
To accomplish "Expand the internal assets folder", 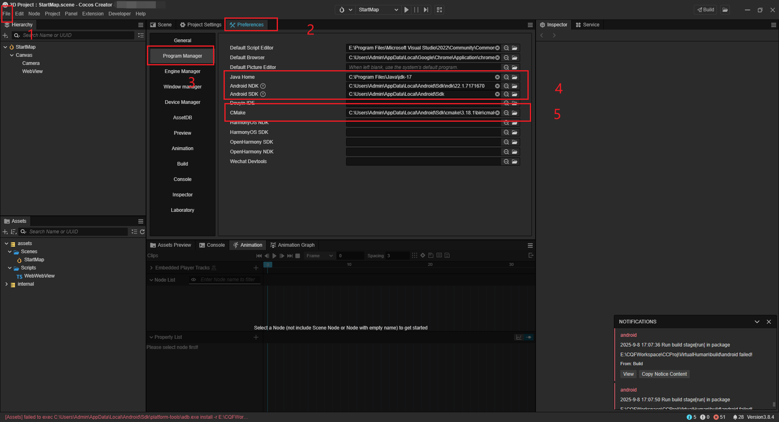I will click(6, 284).
